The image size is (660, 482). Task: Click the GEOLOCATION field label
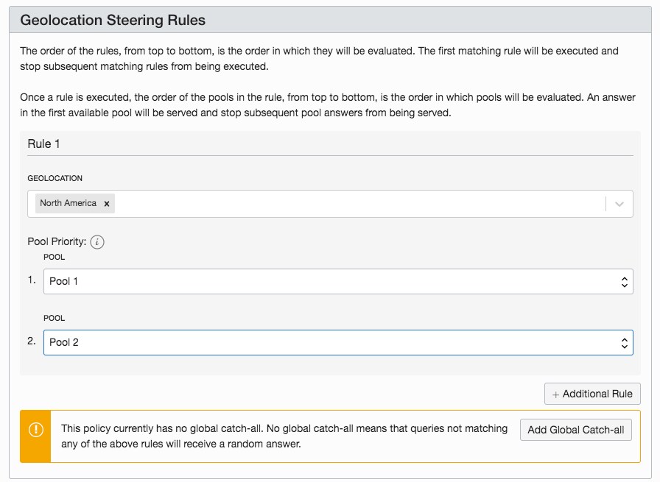55,178
